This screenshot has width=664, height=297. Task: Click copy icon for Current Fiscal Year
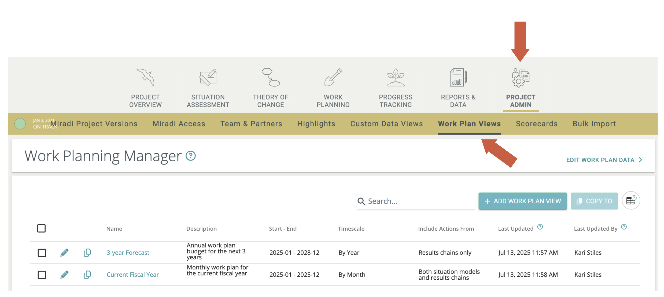(87, 275)
